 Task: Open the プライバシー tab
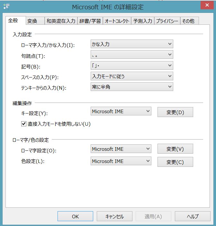point(167,21)
